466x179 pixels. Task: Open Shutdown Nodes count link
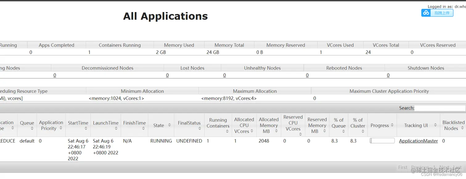(x=388, y=75)
